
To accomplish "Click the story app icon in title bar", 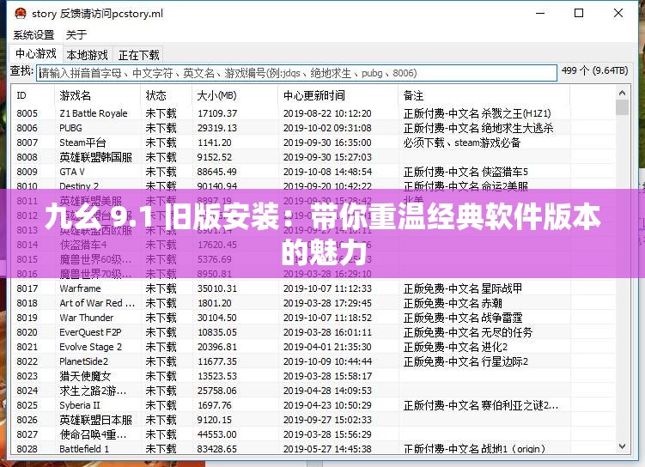I will pyautogui.click(x=20, y=14).
